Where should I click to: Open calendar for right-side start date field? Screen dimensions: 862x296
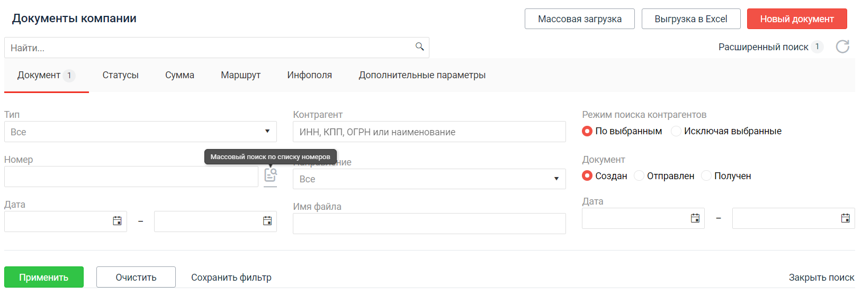coord(695,218)
